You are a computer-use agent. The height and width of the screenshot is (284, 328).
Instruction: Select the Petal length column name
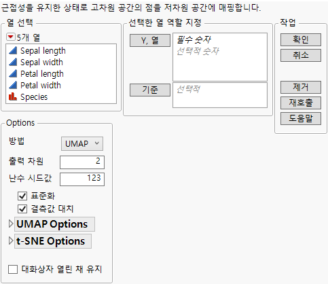[42, 74]
